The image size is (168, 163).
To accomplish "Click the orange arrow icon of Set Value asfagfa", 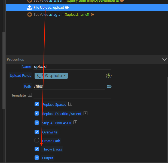I will pos(30,14).
